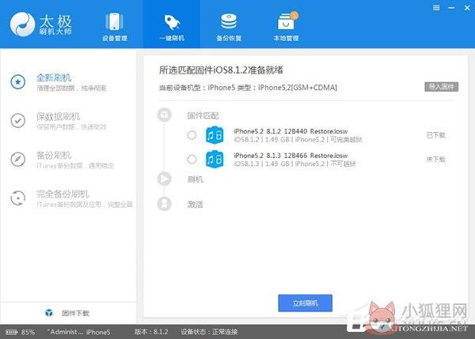The image size is (475, 339).
Task: Click the 85% battery percentage text
Action: pyautogui.click(x=28, y=332)
